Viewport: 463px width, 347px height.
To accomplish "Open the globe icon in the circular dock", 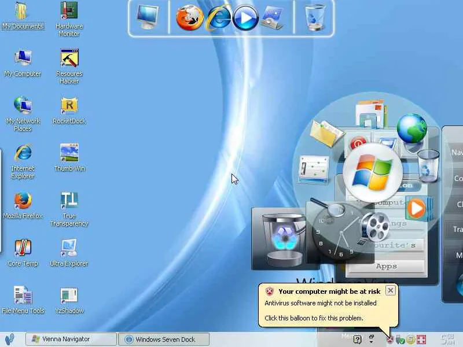I will (412, 128).
